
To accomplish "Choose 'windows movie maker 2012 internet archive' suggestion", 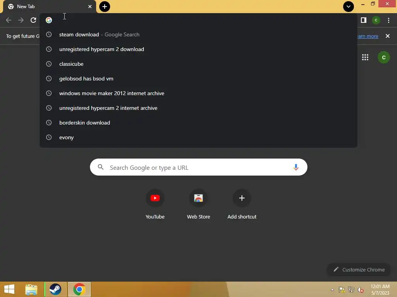I will pos(198,94).
